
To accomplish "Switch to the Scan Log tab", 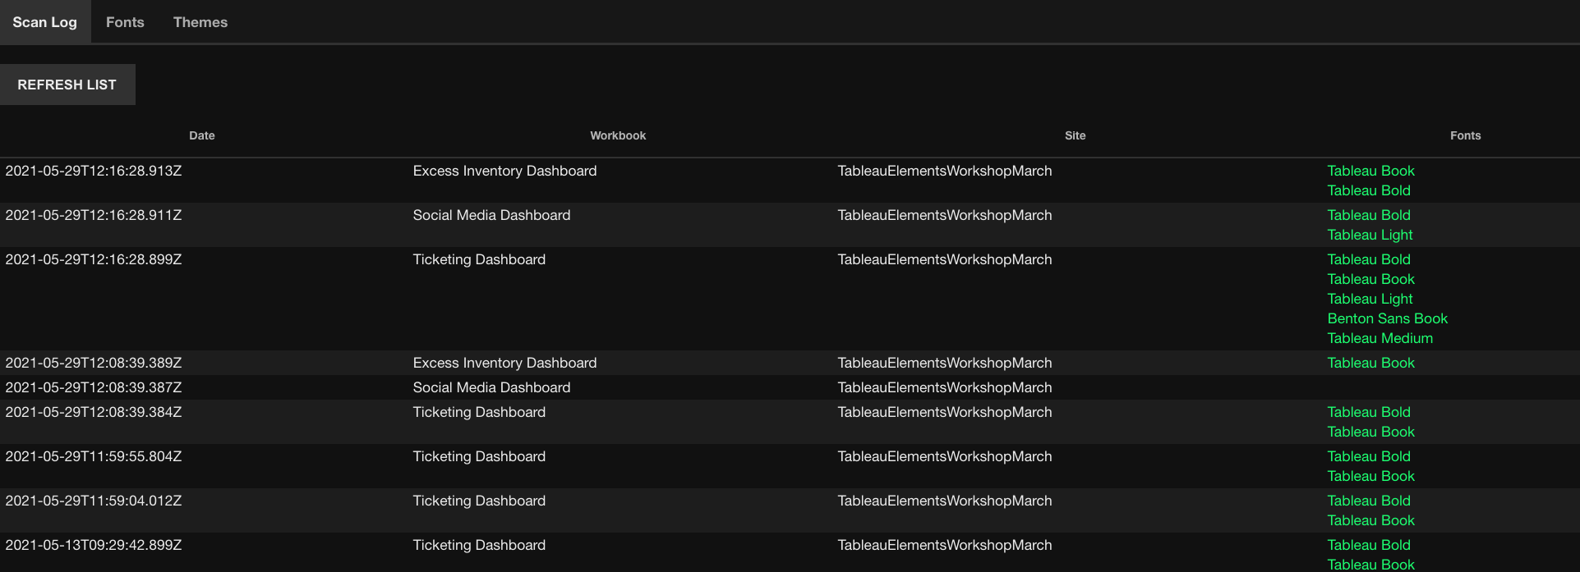I will tap(44, 22).
